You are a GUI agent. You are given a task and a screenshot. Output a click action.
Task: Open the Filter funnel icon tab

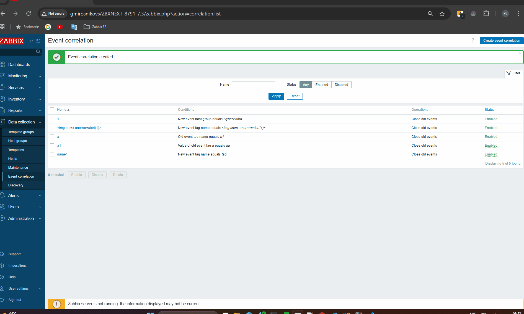coord(513,73)
